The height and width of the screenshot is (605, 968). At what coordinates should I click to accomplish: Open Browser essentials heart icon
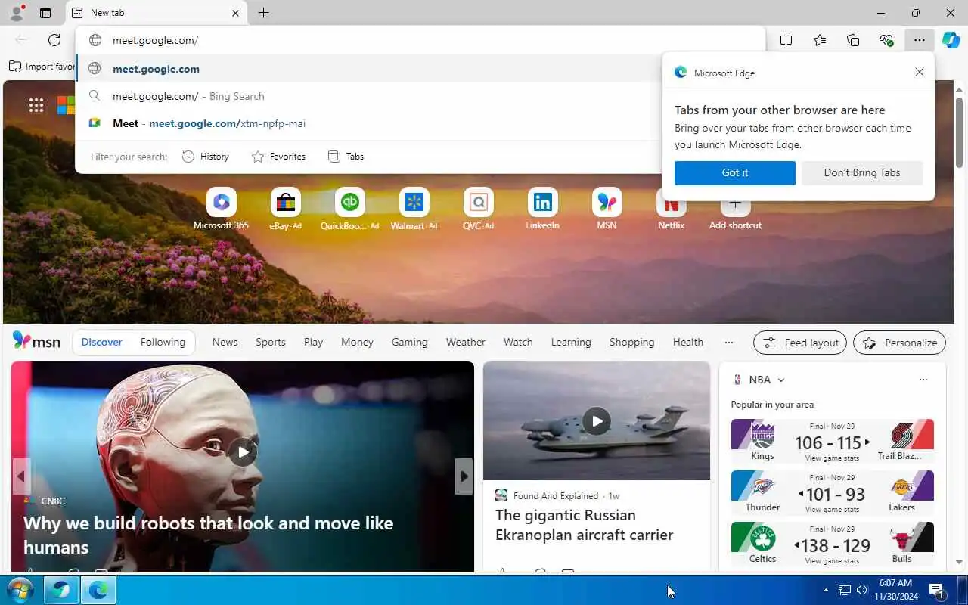(x=886, y=40)
